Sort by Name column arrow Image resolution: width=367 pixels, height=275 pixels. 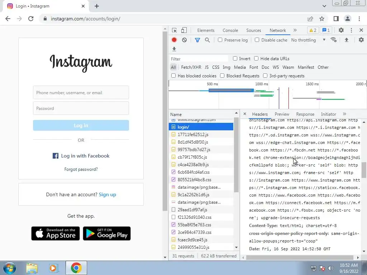[x=237, y=113]
